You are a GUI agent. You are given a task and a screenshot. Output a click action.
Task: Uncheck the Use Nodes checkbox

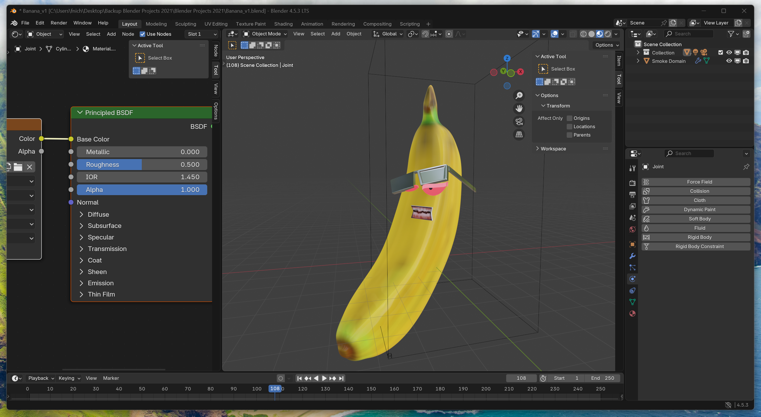click(142, 34)
